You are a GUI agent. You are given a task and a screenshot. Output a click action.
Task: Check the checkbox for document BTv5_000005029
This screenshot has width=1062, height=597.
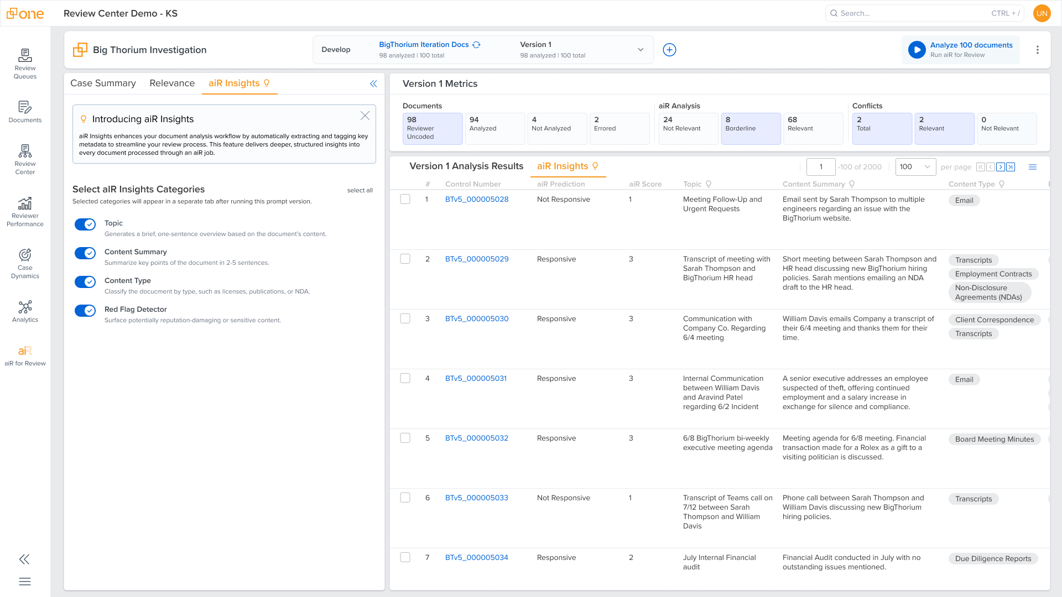coord(405,259)
